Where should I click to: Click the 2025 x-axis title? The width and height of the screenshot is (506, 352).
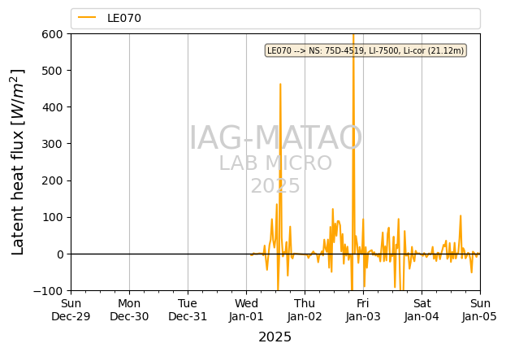275,337
